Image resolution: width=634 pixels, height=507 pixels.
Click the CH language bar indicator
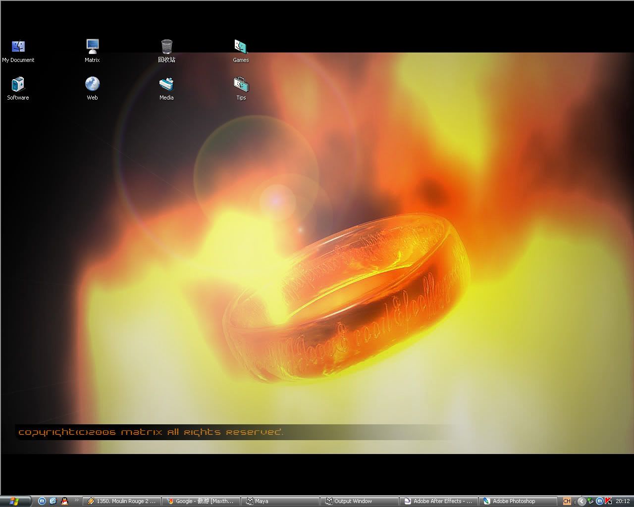pos(567,501)
